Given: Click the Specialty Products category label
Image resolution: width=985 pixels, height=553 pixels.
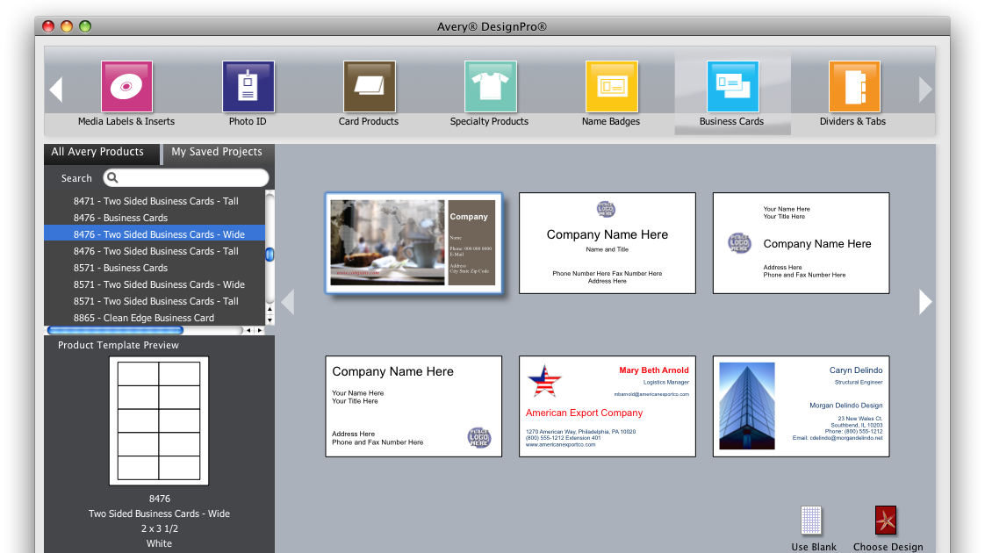Looking at the screenshot, I should pos(489,121).
